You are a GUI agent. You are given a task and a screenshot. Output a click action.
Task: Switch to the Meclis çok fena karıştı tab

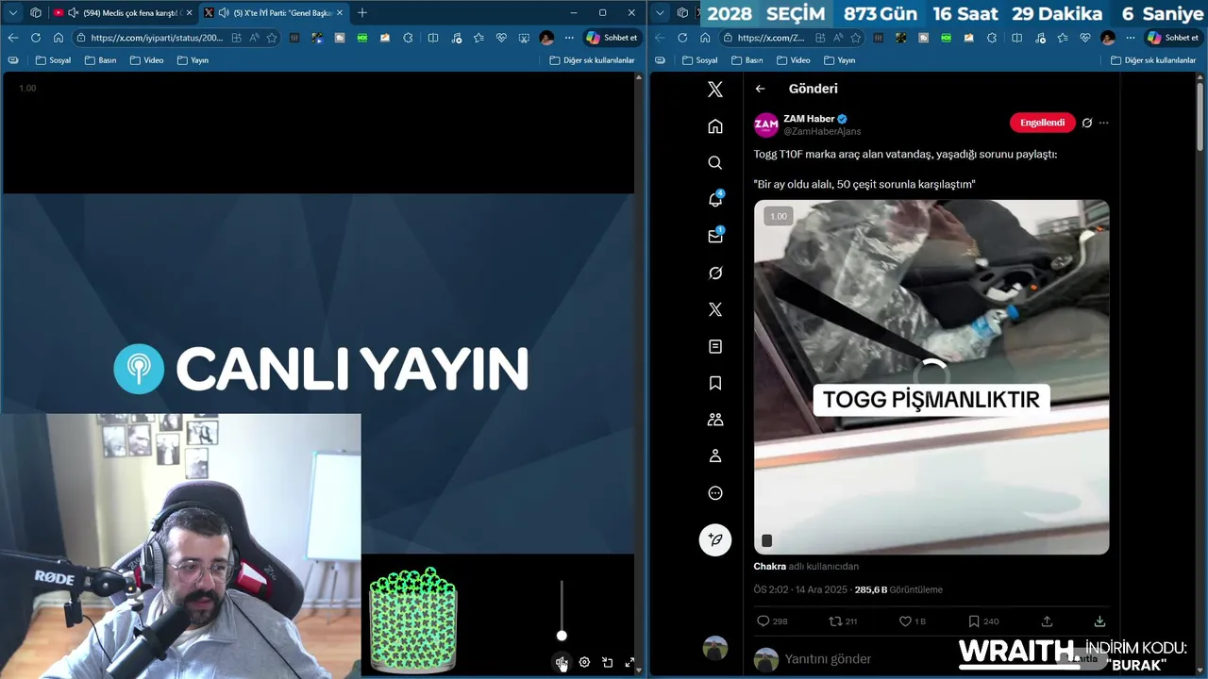[122, 13]
